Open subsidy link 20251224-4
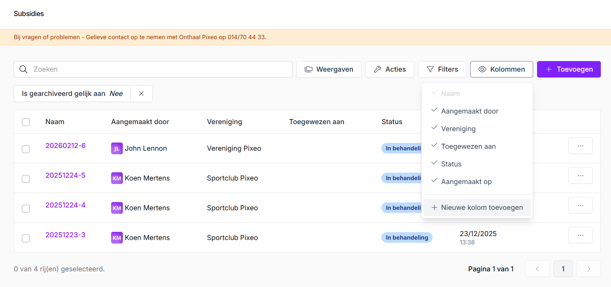 (65, 205)
